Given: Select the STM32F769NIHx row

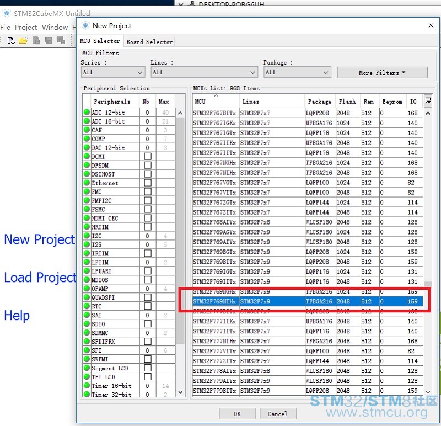Looking at the screenshot, I should 308,301.
